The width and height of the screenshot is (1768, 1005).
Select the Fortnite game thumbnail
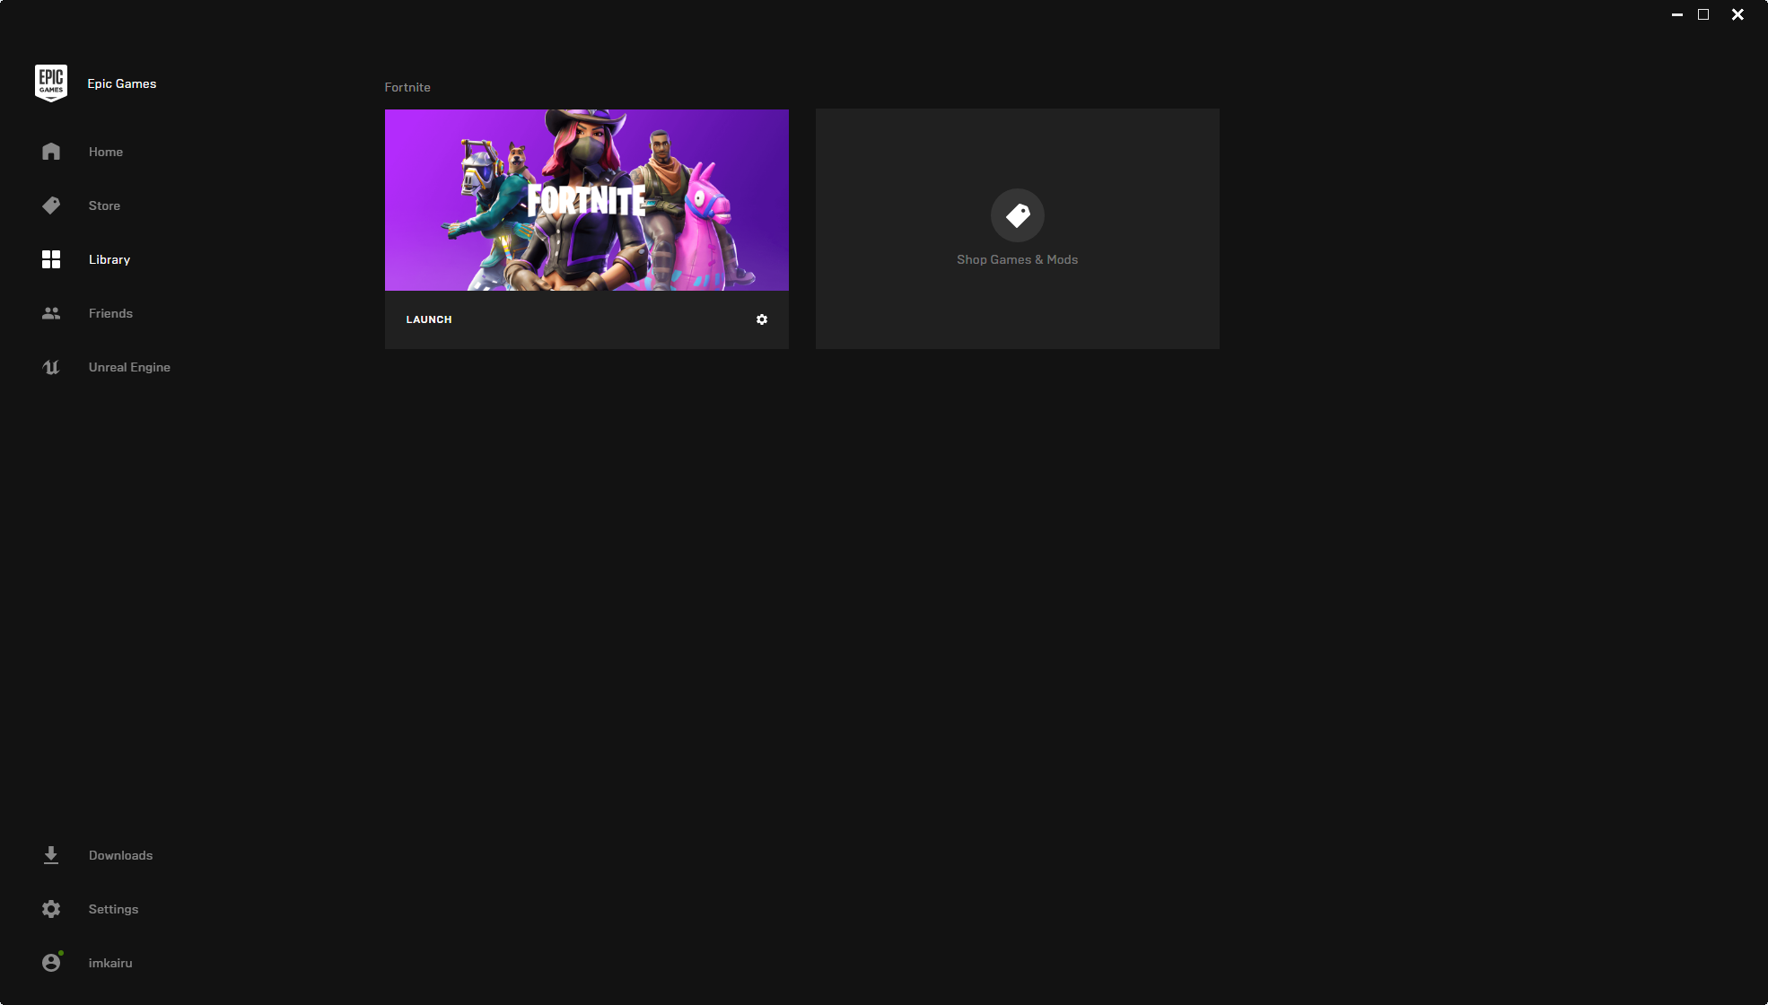coord(587,199)
